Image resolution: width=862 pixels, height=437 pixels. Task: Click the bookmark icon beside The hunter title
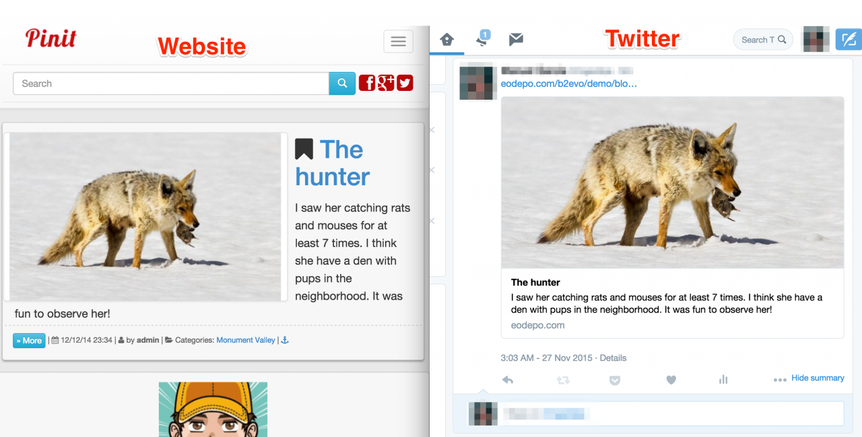click(304, 149)
